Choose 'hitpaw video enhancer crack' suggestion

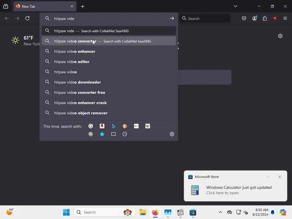[x=109, y=103]
